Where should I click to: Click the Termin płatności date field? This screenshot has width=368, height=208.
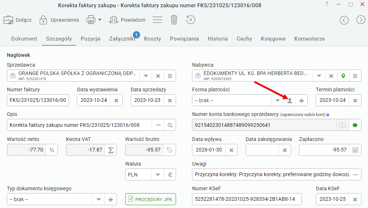point(332,100)
